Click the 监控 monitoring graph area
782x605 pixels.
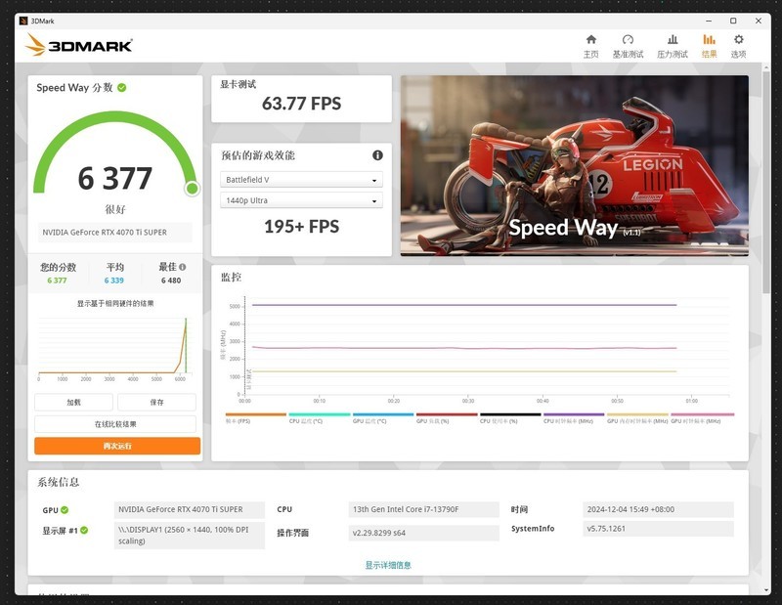(480, 349)
